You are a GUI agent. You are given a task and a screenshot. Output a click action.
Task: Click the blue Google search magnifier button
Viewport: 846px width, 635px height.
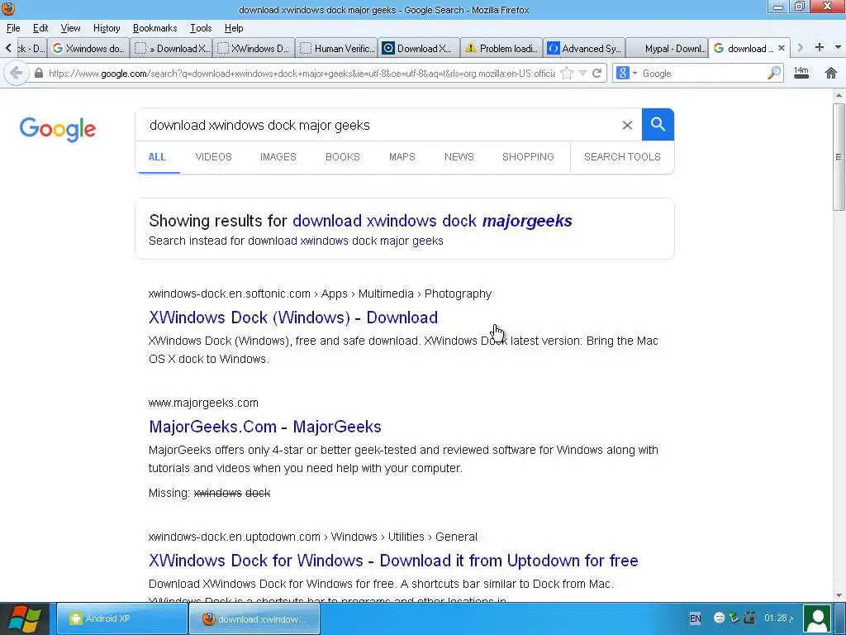[658, 125]
